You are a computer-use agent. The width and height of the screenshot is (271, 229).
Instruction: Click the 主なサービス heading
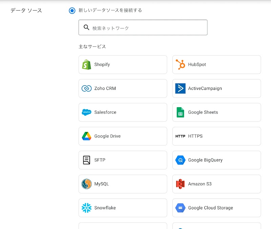[x=92, y=46]
